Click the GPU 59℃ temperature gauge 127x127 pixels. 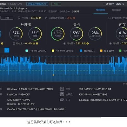tap(77, 34)
